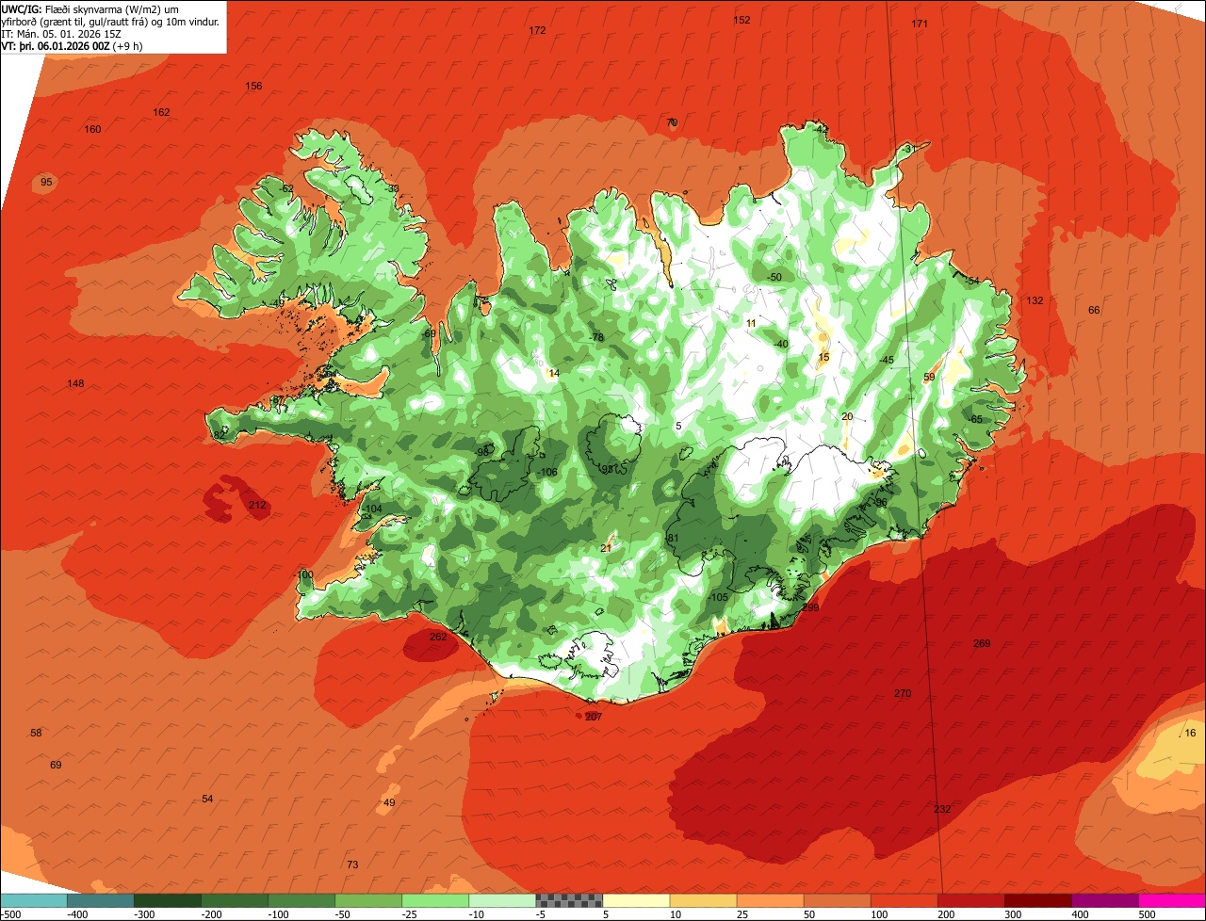Click the map value -105
The height and width of the screenshot is (921, 1206).
719,598
